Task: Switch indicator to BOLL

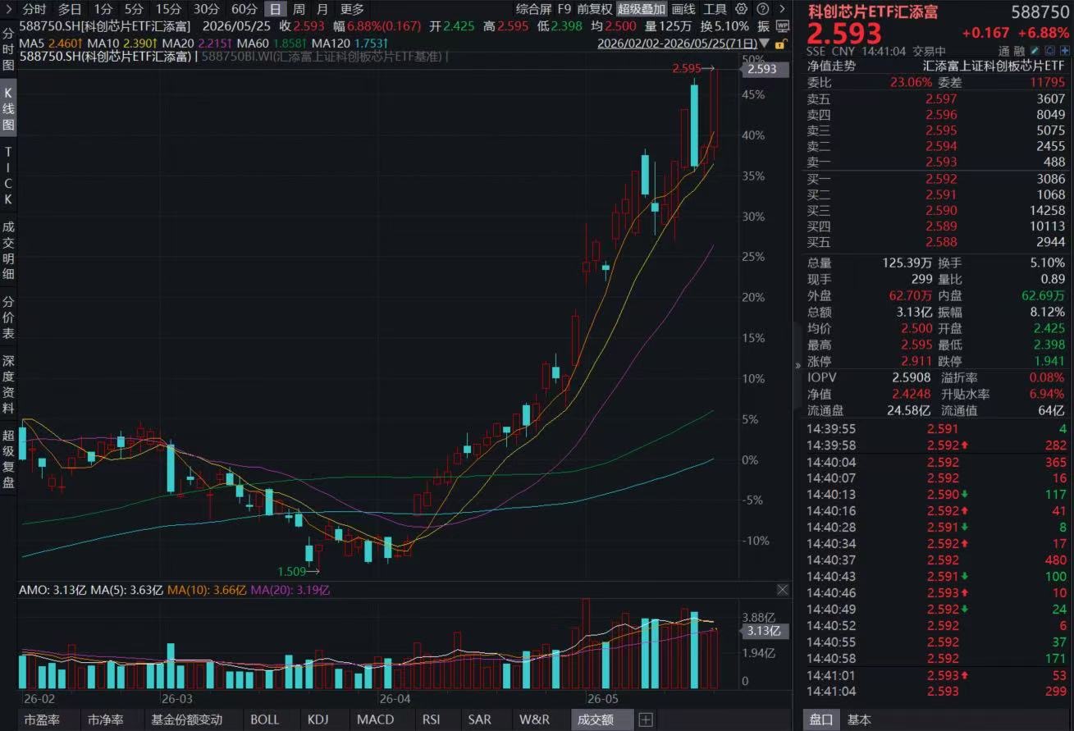Action: pyautogui.click(x=265, y=720)
